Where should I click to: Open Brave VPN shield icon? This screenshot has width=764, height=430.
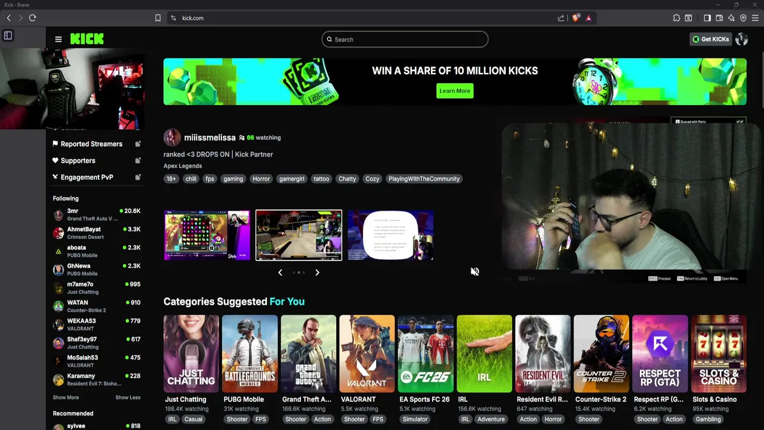coord(743,18)
